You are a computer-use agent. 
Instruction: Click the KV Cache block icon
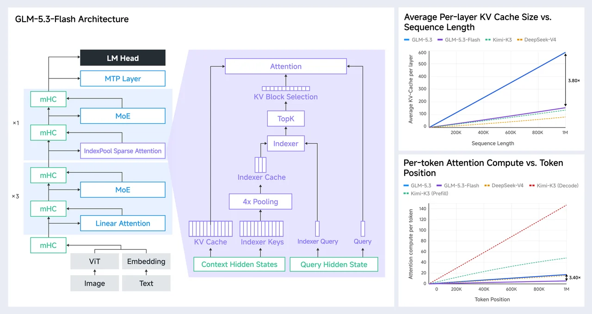[210, 229]
